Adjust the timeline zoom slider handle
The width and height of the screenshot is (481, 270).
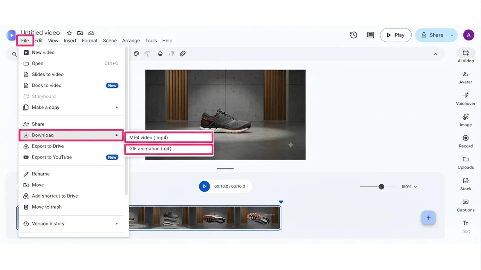[381, 187]
